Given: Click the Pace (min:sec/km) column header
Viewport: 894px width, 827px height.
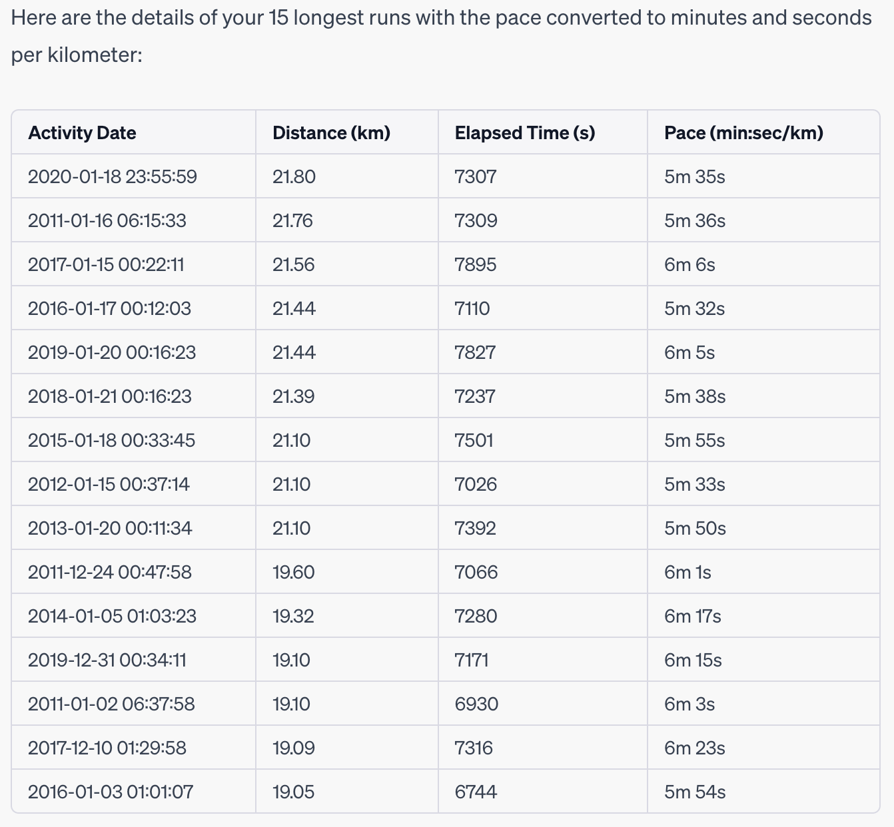Looking at the screenshot, I should 743,133.
